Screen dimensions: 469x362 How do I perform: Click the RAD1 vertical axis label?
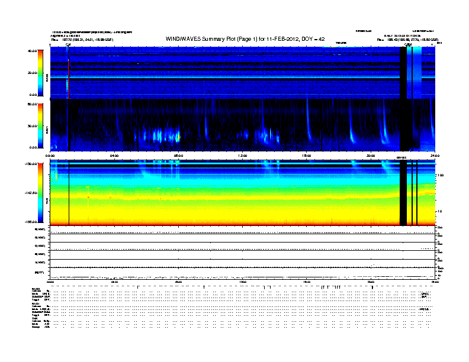point(47,130)
